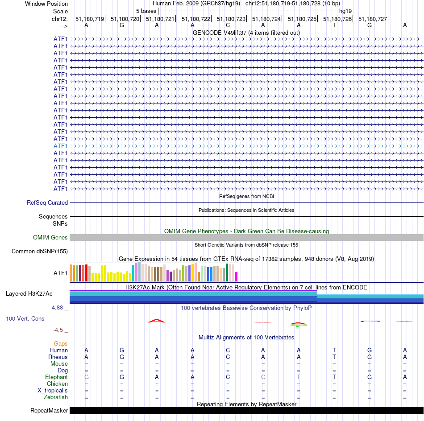Click coordinate label 51,180,727

tap(373, 19)
